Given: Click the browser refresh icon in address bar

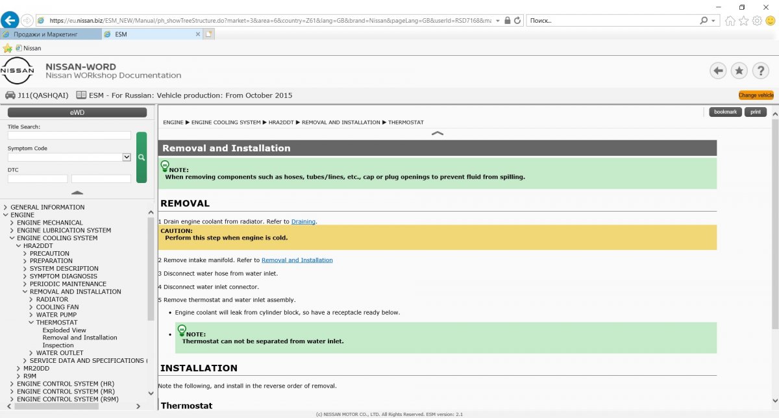Looking at the screenshot, I should [517, 20].
